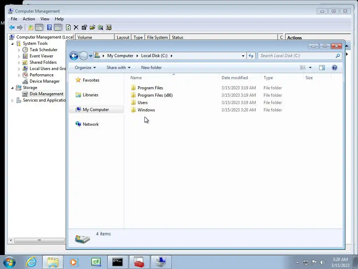Image resolution: width=358 pixels, height=269 pixels.
Task: Toggle the Show/Hide Action Pane toolbar button
Action: click(58, 28)
